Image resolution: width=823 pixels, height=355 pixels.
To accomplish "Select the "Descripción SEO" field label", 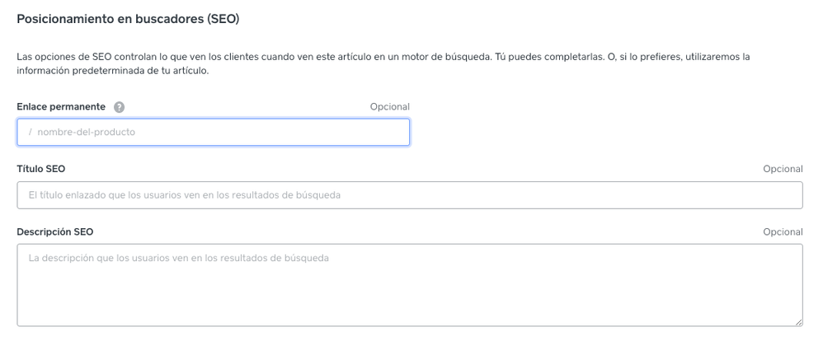I will click(x=55, y=231).
